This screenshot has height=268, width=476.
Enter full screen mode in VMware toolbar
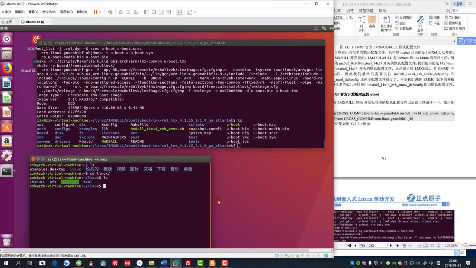[x=161, y=12]
